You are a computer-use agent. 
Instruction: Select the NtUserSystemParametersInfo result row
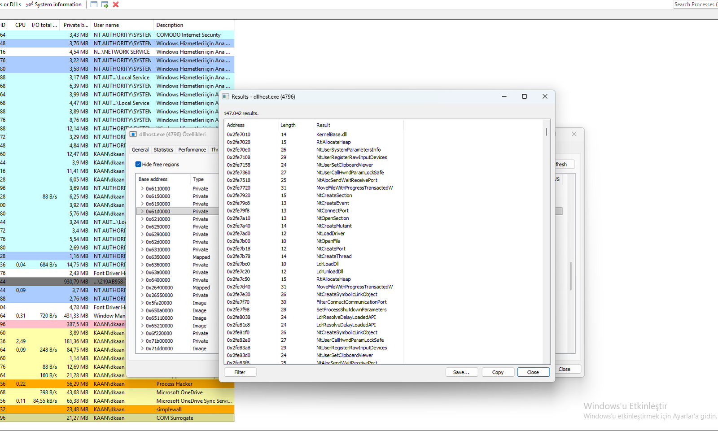point(314,150)
